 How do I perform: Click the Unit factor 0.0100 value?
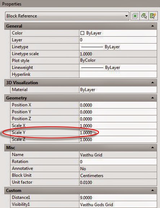[x=118, y=182]
